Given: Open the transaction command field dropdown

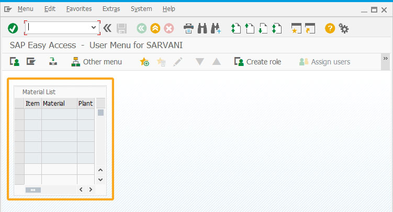Looking at the screenshot, I should point(94,27).
